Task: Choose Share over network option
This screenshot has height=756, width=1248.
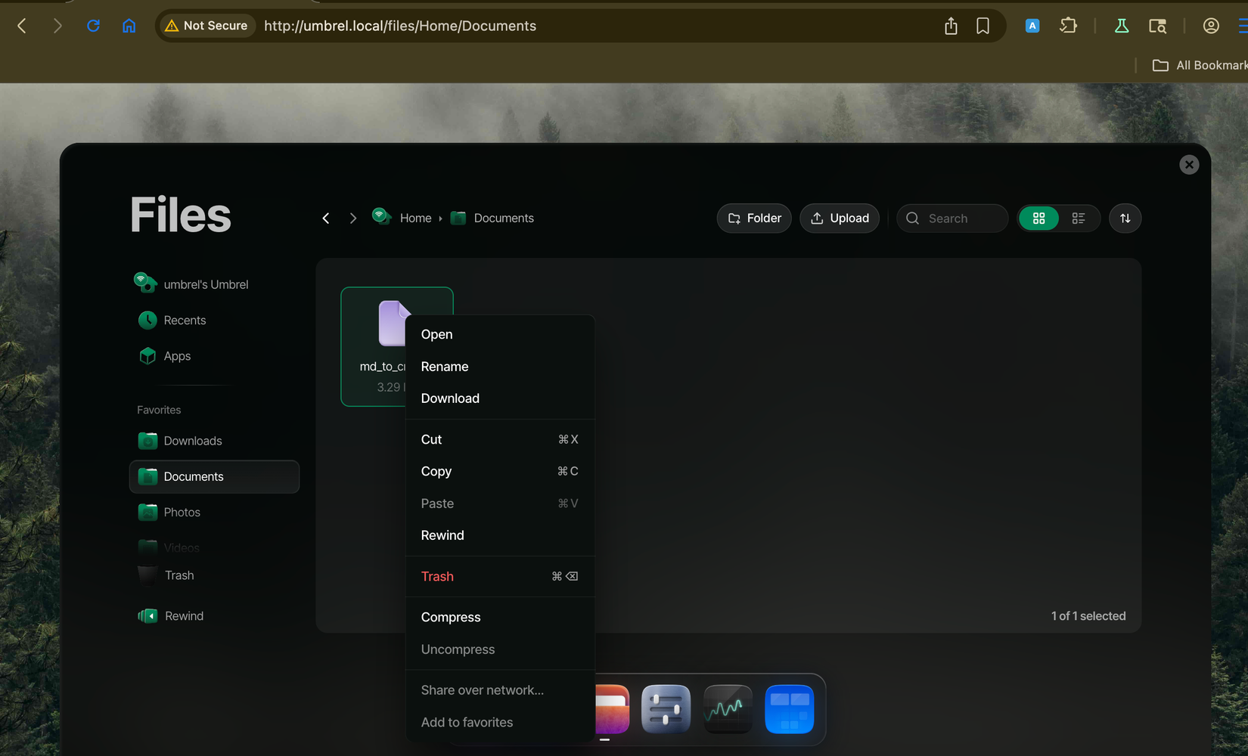Action: pyautogui.click(x=499, y=690)
